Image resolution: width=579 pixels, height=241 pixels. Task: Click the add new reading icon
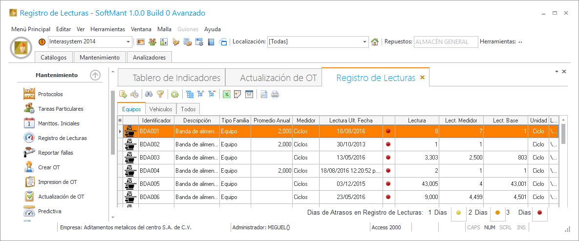coord(123,95)
